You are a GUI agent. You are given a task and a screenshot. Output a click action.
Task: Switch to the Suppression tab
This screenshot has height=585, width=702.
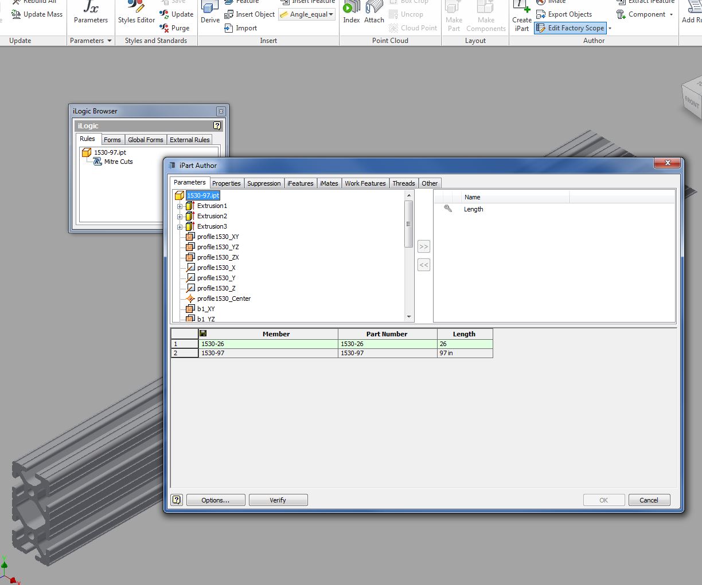tap(264, 183)
